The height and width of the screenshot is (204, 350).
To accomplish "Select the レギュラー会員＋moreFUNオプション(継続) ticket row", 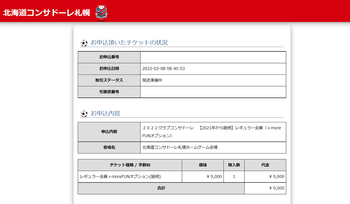I will (x=130, y=177).
